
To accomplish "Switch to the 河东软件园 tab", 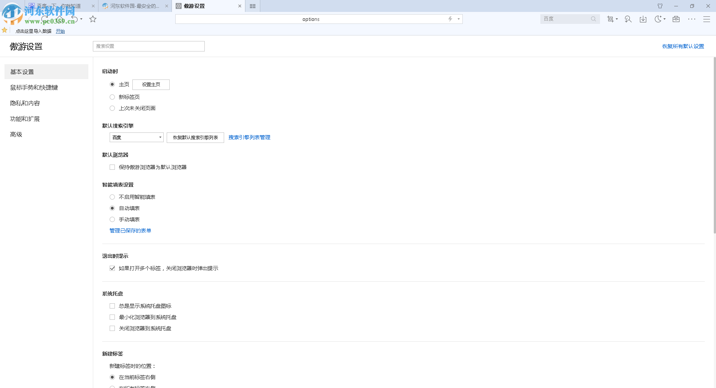I will coord(135,6).
